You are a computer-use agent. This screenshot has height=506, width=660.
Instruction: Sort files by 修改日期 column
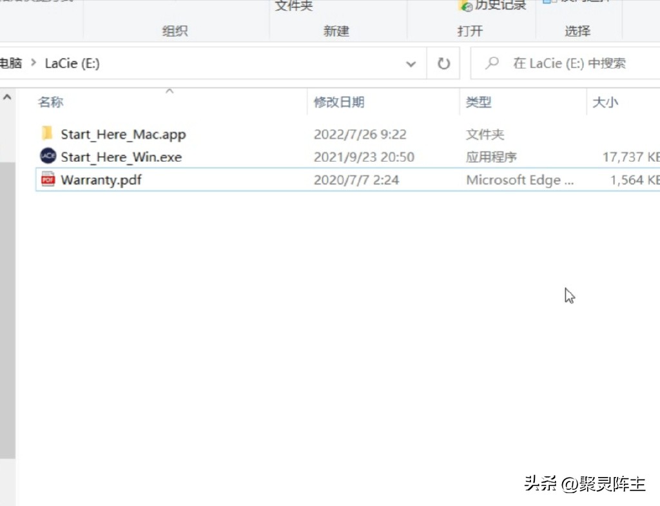[x=339, y=102]
